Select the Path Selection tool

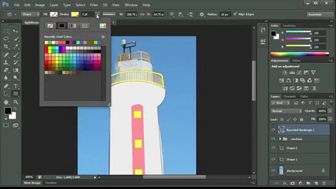[x=6, y=94]
